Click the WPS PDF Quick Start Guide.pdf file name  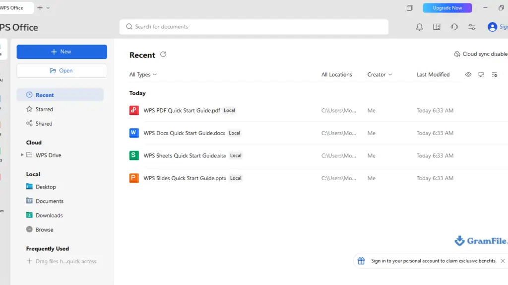click(x=182, y=110)
